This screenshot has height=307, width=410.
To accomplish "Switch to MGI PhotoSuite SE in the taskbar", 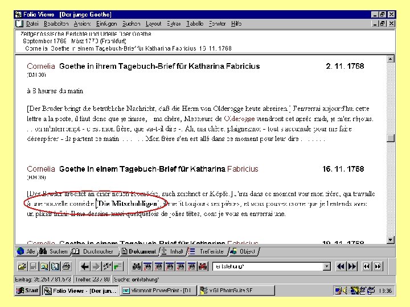I will pyautogui.click(x=236, y=291).
